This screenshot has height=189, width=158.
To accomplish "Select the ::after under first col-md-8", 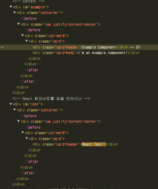I will point(31,70).
